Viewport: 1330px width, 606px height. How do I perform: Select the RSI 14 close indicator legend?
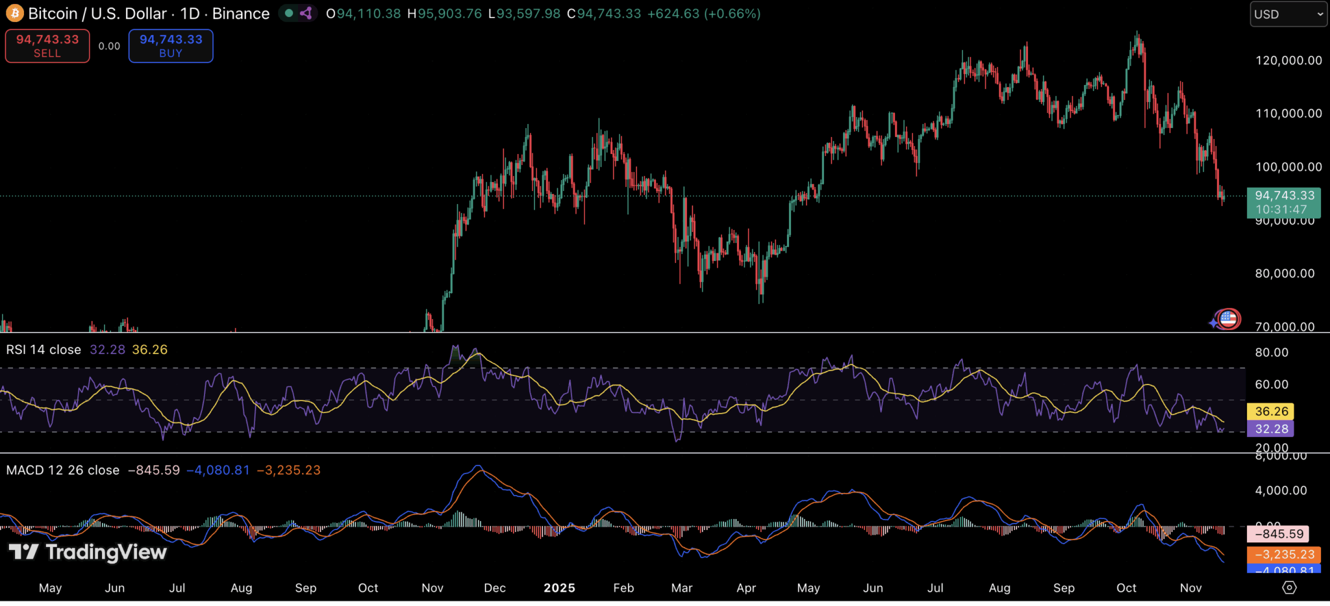pos(44,349)
